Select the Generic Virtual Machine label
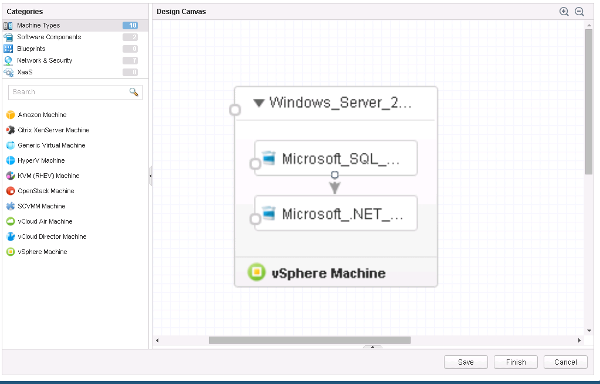The image size is (600, 384). (51, 146)
